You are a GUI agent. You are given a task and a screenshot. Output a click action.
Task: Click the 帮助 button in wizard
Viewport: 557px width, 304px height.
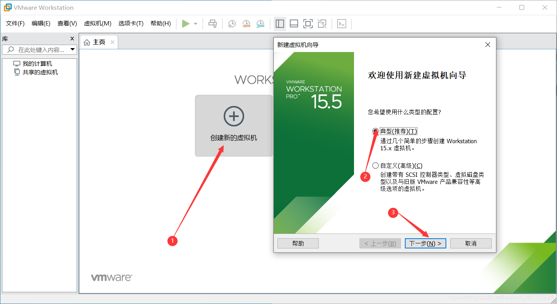point(298,243)
